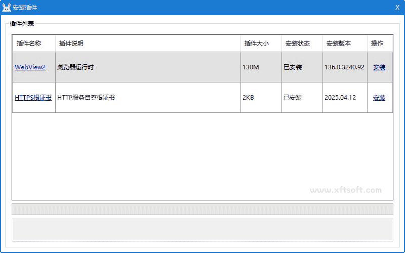Click the HTTP服务自签根证书 description cell
Viewport: 405px width, 253px height.
point(148,98)
